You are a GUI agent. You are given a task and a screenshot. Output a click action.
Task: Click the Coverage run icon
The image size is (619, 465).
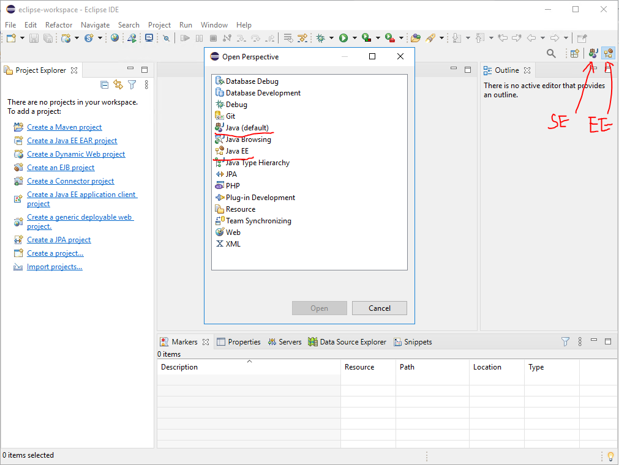click(367, 39)
